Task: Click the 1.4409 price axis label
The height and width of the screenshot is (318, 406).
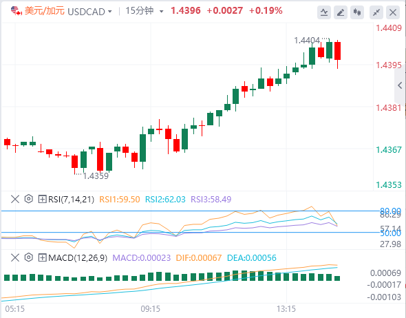Action: coord(389,28)
